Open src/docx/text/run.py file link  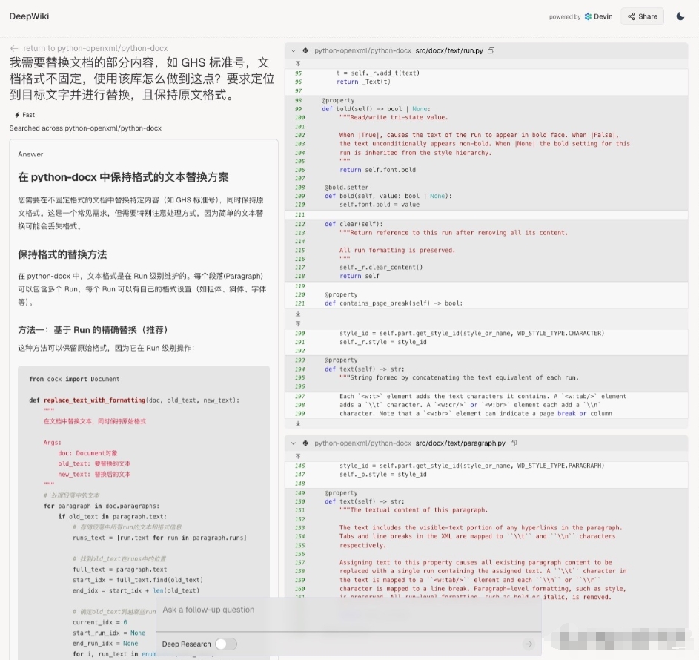click(x=449, y=51)
